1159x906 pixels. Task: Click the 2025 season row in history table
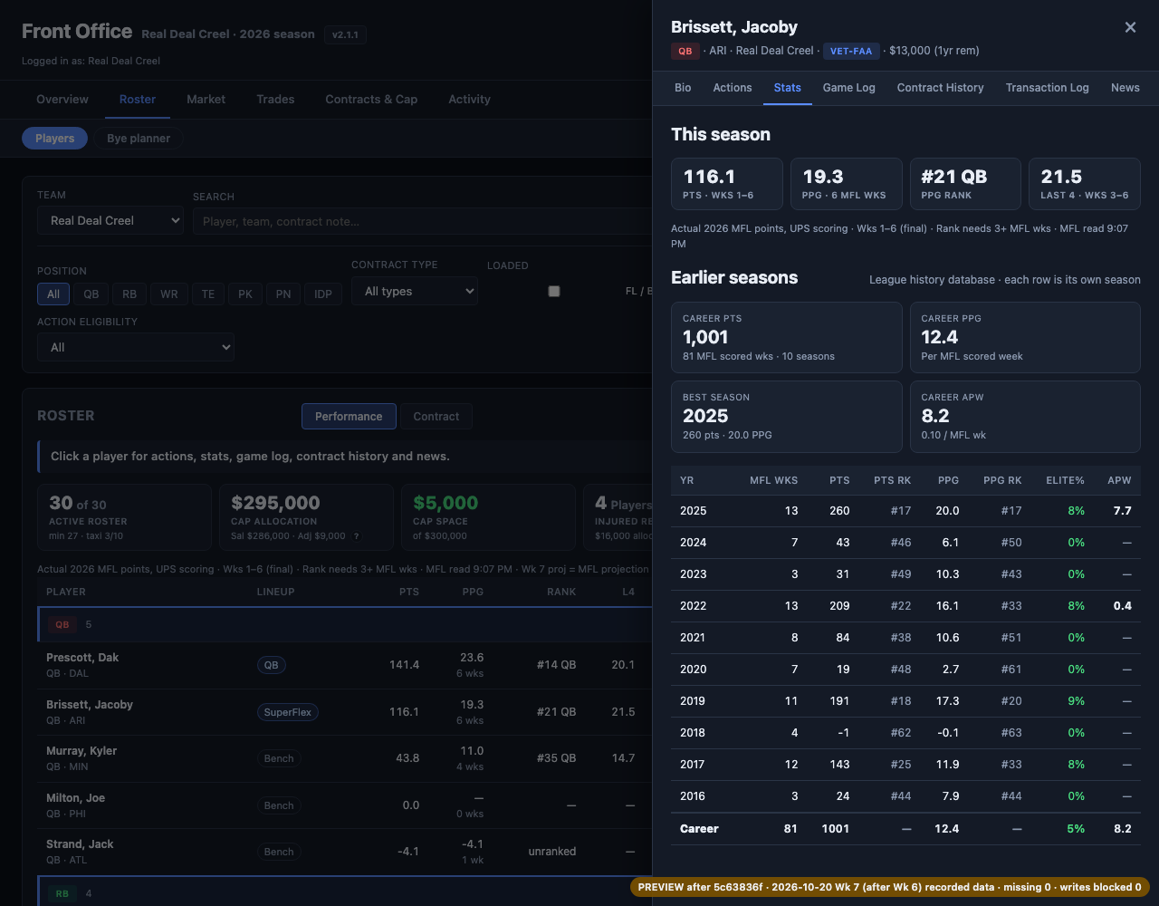tap(905, 511)
